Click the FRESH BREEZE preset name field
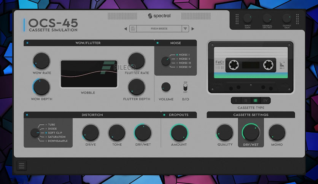Screen dimensions: 318x184 tap(159, 29)
